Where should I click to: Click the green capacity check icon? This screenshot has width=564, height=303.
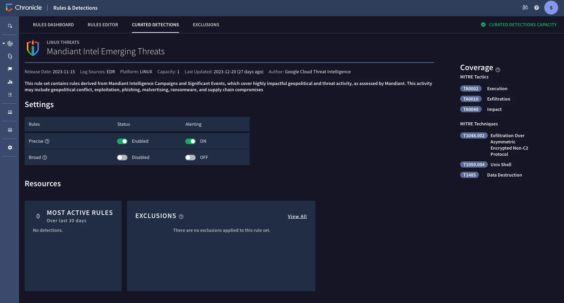(x=483, y=25)
